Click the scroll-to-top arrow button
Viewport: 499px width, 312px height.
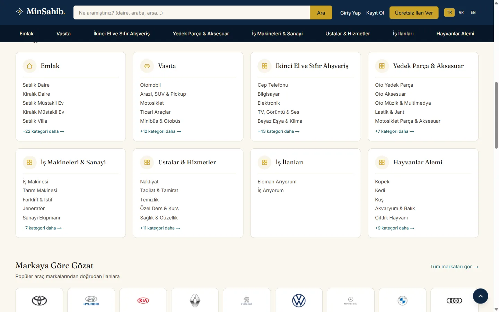click(480, 296)
